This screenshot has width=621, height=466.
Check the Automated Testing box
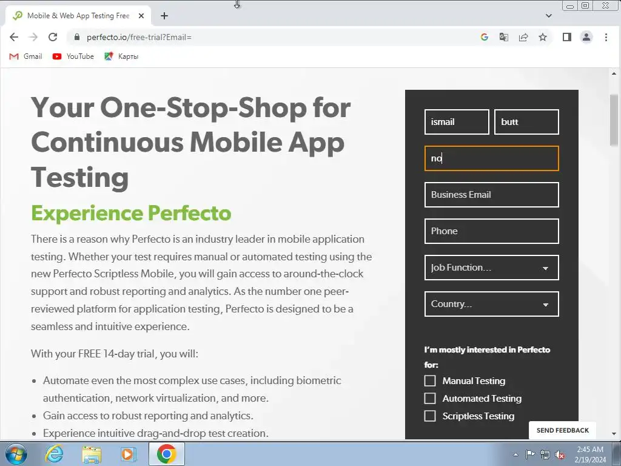[430, 398]
